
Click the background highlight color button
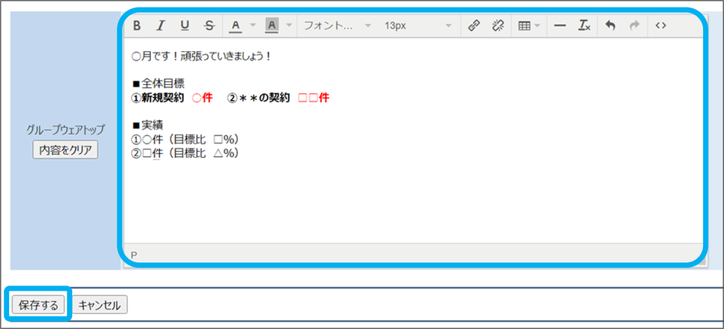point(272,26)
